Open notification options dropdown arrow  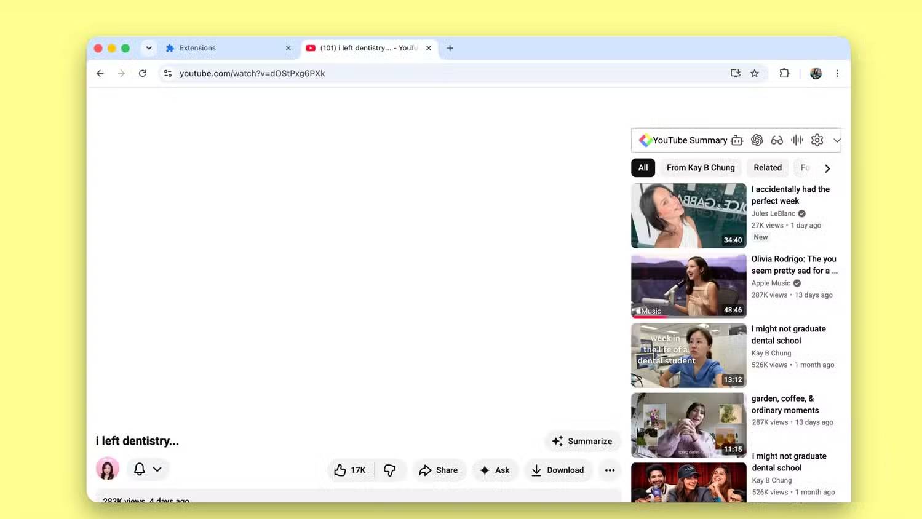pos(157,469)
